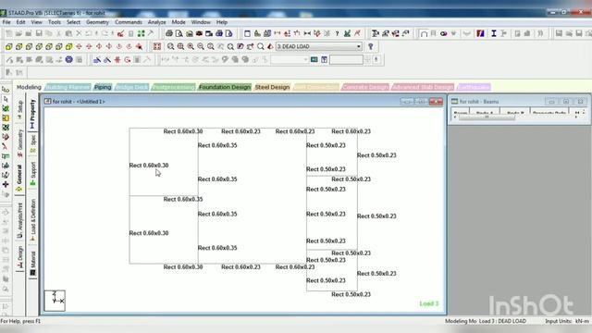Select the Load & Definition sub-page tab
This screenshot has height=333, width=592.
tap(33, 220)
